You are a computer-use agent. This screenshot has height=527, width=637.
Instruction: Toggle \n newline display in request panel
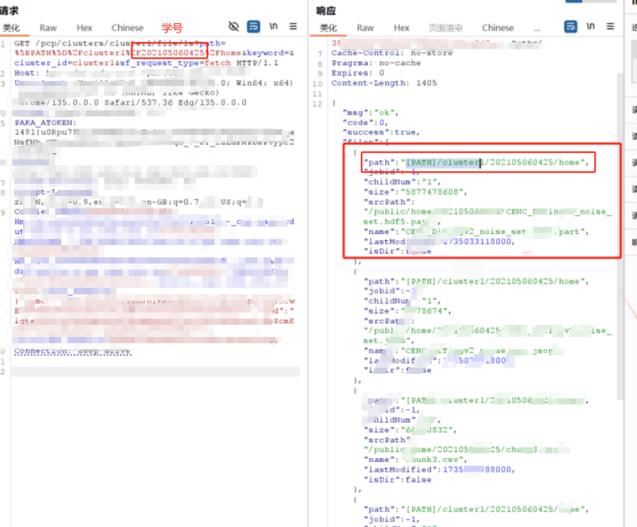(x=274, y=27)
